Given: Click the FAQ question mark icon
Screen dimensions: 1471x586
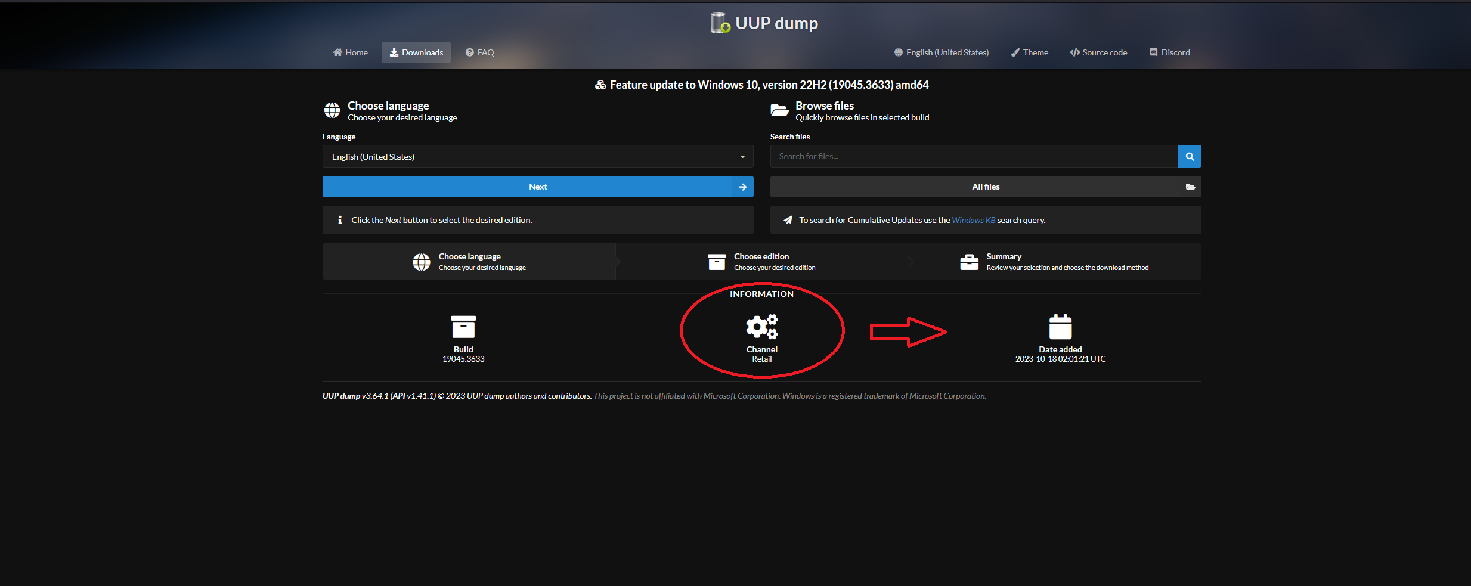Looking at the screenshot, I should pos(470,52).
